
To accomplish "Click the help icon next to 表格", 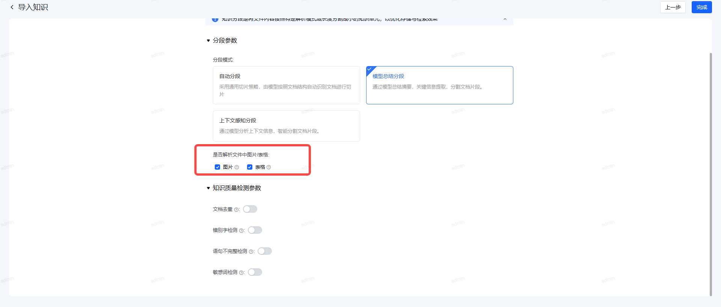I will (268, 167).
